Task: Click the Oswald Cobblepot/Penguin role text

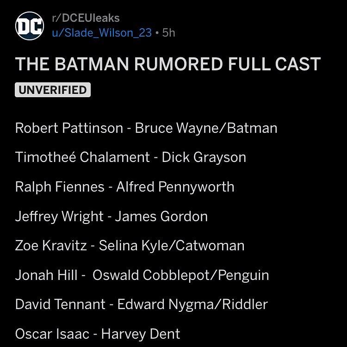Action: 180,275
